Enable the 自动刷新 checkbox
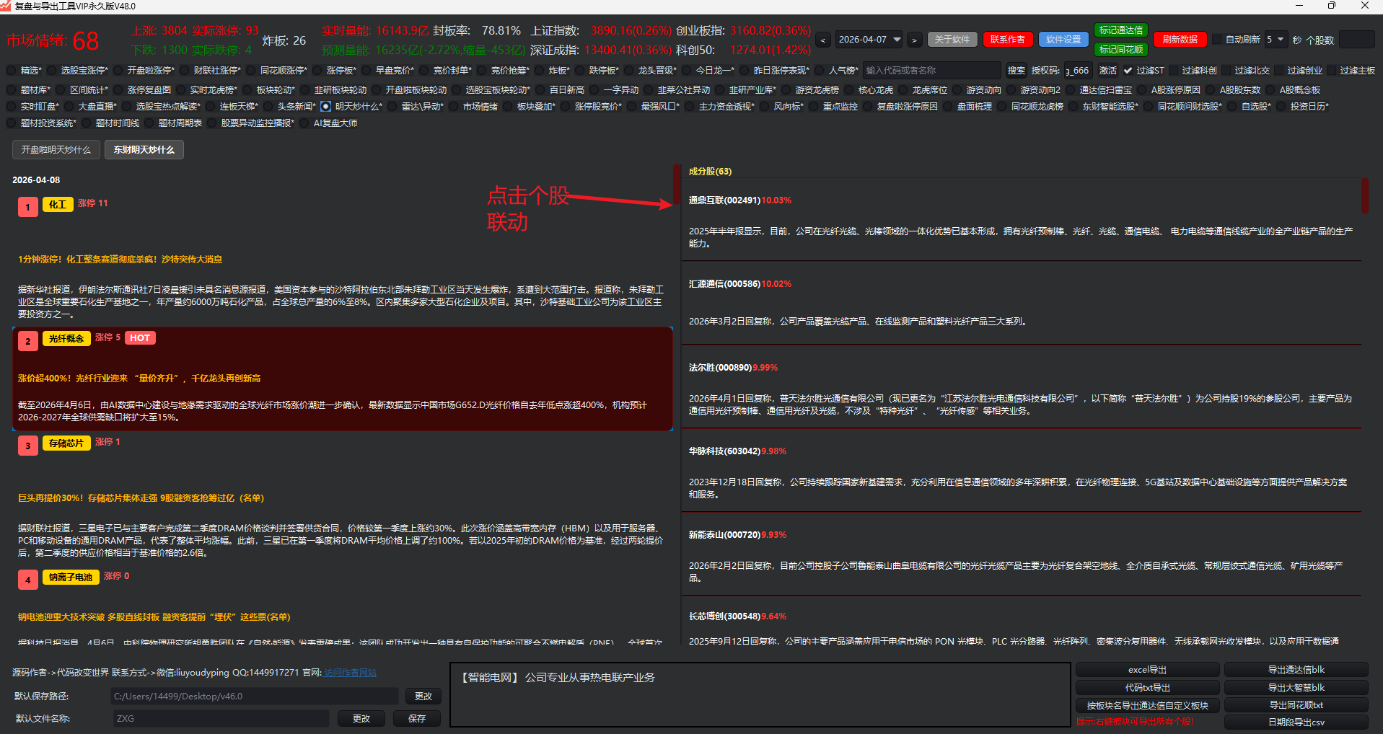This screenshot has width=1383, height=734. point(1217,40)
